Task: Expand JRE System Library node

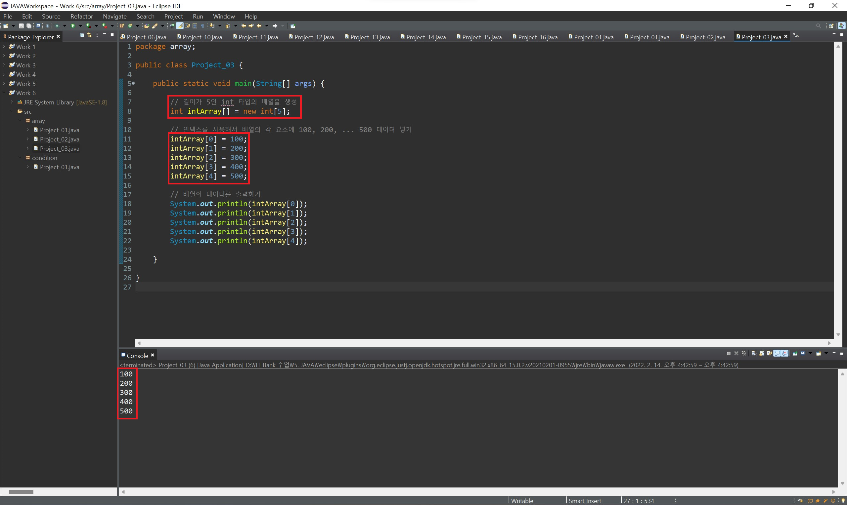Action: pos(12,102)
